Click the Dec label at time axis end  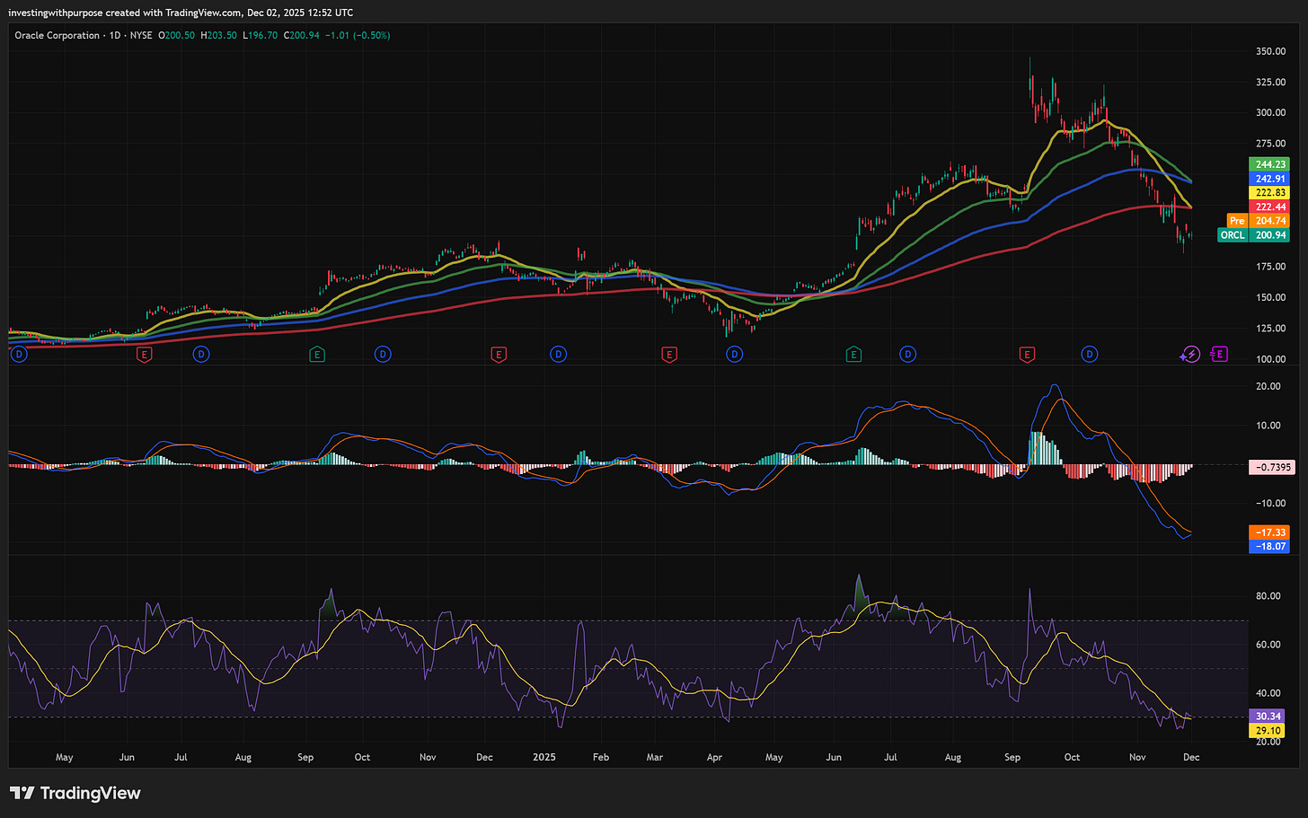(x=1191, y=757)
